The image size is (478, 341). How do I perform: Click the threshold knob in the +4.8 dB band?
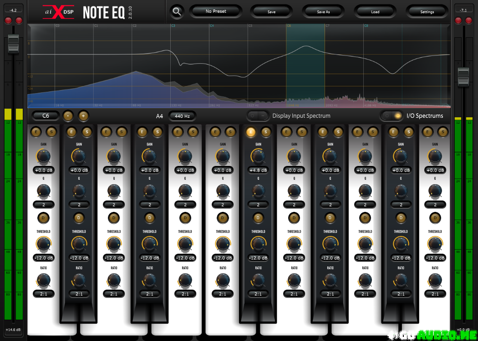coord(258,244)
